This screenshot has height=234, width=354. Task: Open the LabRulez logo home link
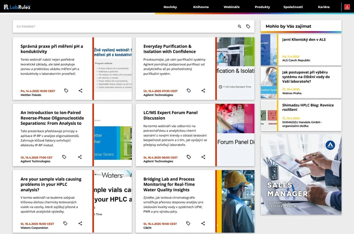pos(17,7)
